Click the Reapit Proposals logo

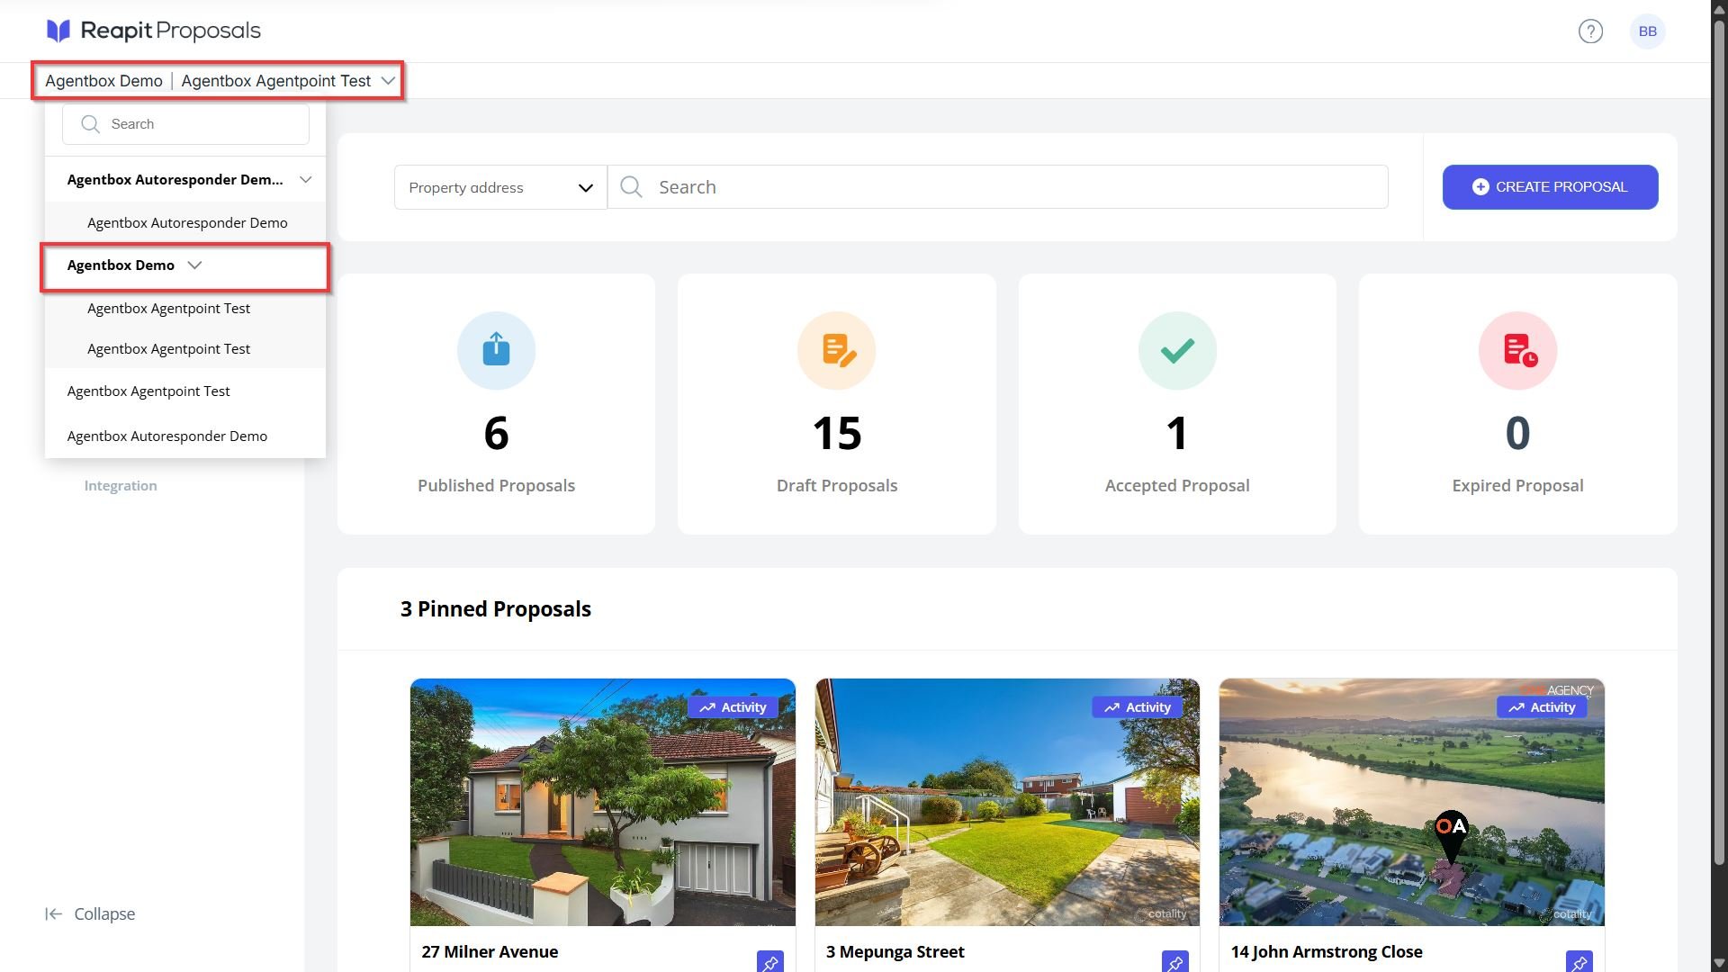click(x=153, y=31)
